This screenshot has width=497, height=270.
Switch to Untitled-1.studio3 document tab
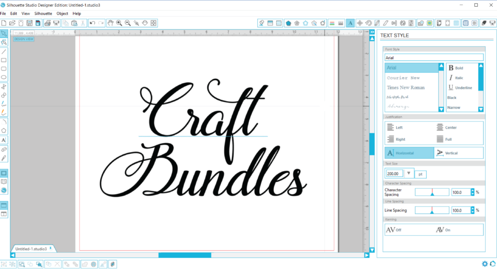click(x=31, y=249)
